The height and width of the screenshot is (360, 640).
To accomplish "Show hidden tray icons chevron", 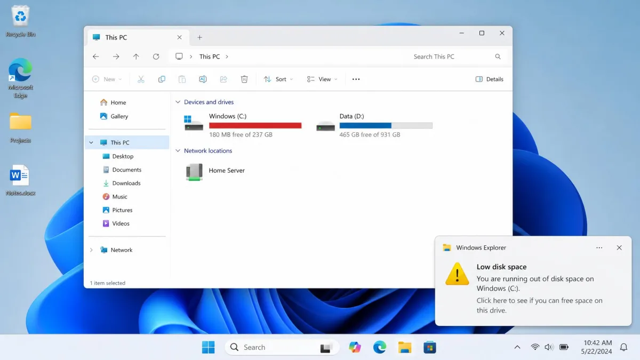I will point(517,347).
